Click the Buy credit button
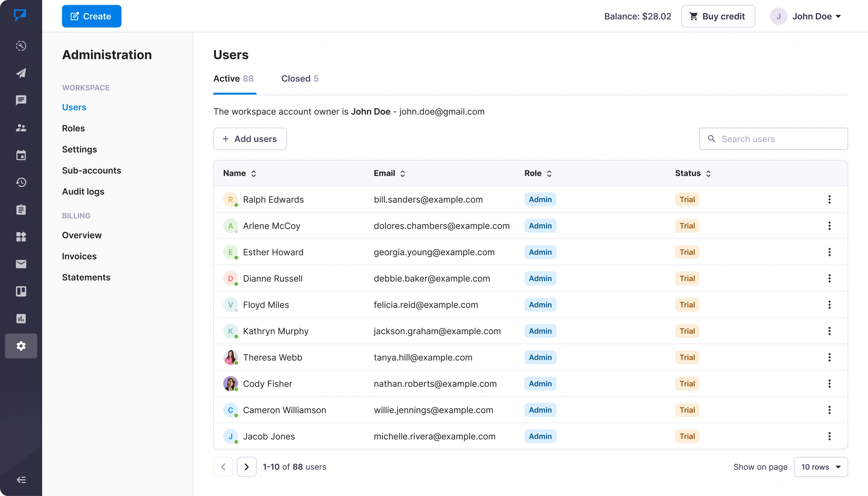Viewport: 868px width, 496px height. pos(718,16)
